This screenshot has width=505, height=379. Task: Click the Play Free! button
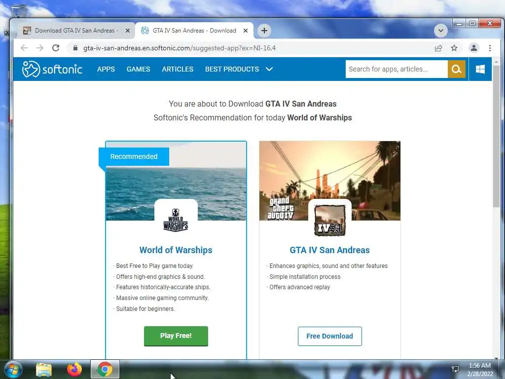(x=176, y=336)
